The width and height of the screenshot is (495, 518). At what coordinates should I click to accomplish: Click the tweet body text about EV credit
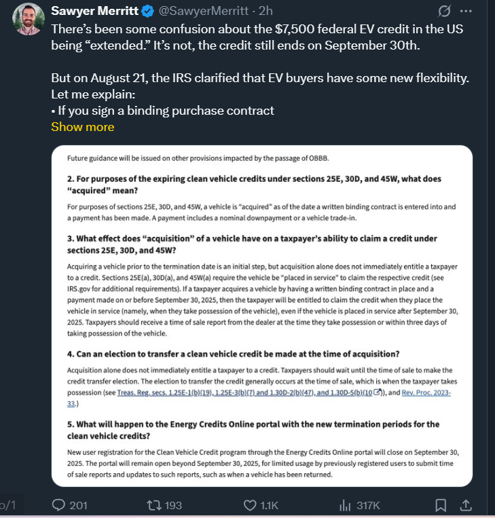point(260,70)
